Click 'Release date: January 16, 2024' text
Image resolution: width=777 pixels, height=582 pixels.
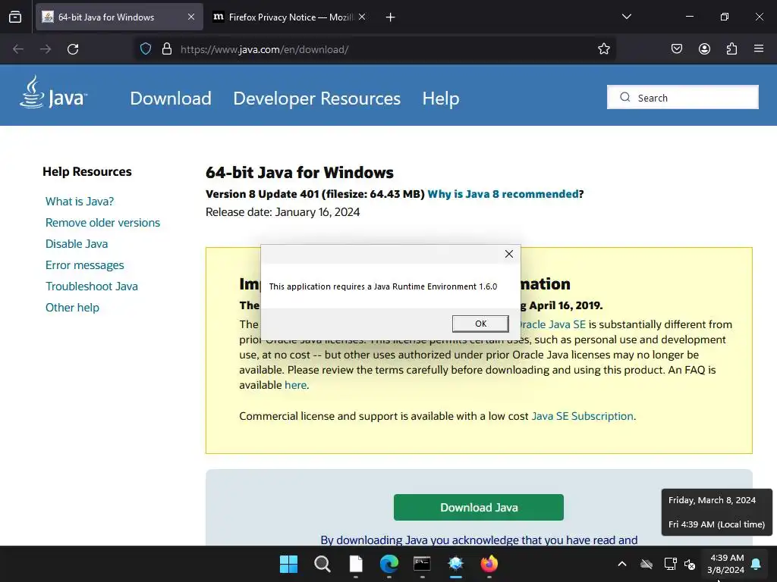click(283, 212)
